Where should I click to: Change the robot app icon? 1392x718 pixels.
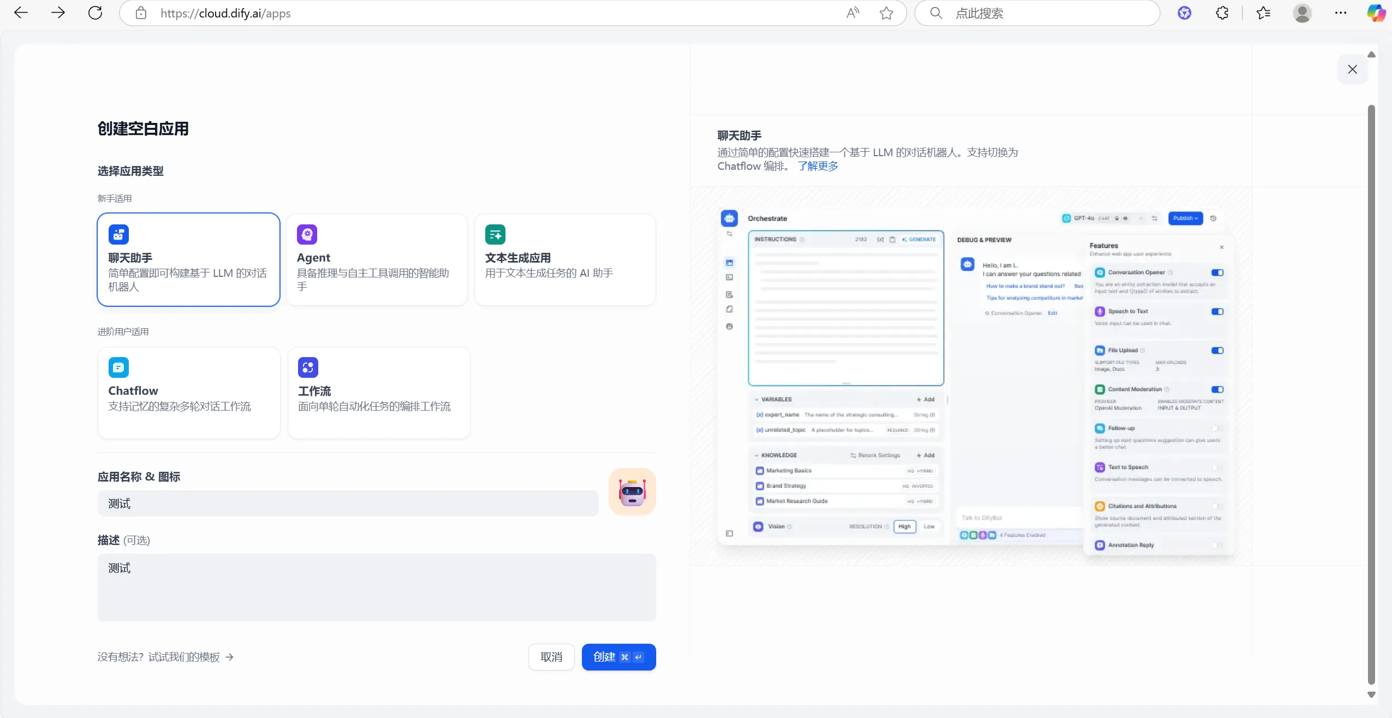[632, 492]
